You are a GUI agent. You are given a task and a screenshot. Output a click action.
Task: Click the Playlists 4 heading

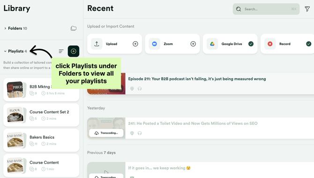[x=17, y=51]
